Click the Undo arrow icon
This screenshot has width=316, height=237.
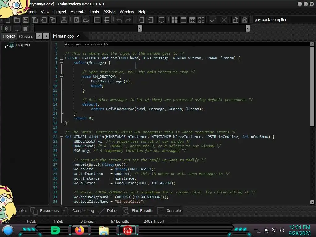point(119,20)
